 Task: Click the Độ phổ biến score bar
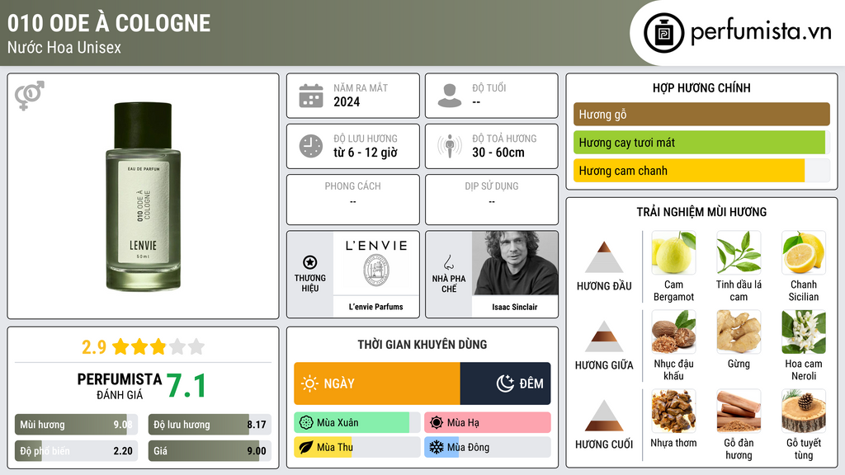pos(76,451)
